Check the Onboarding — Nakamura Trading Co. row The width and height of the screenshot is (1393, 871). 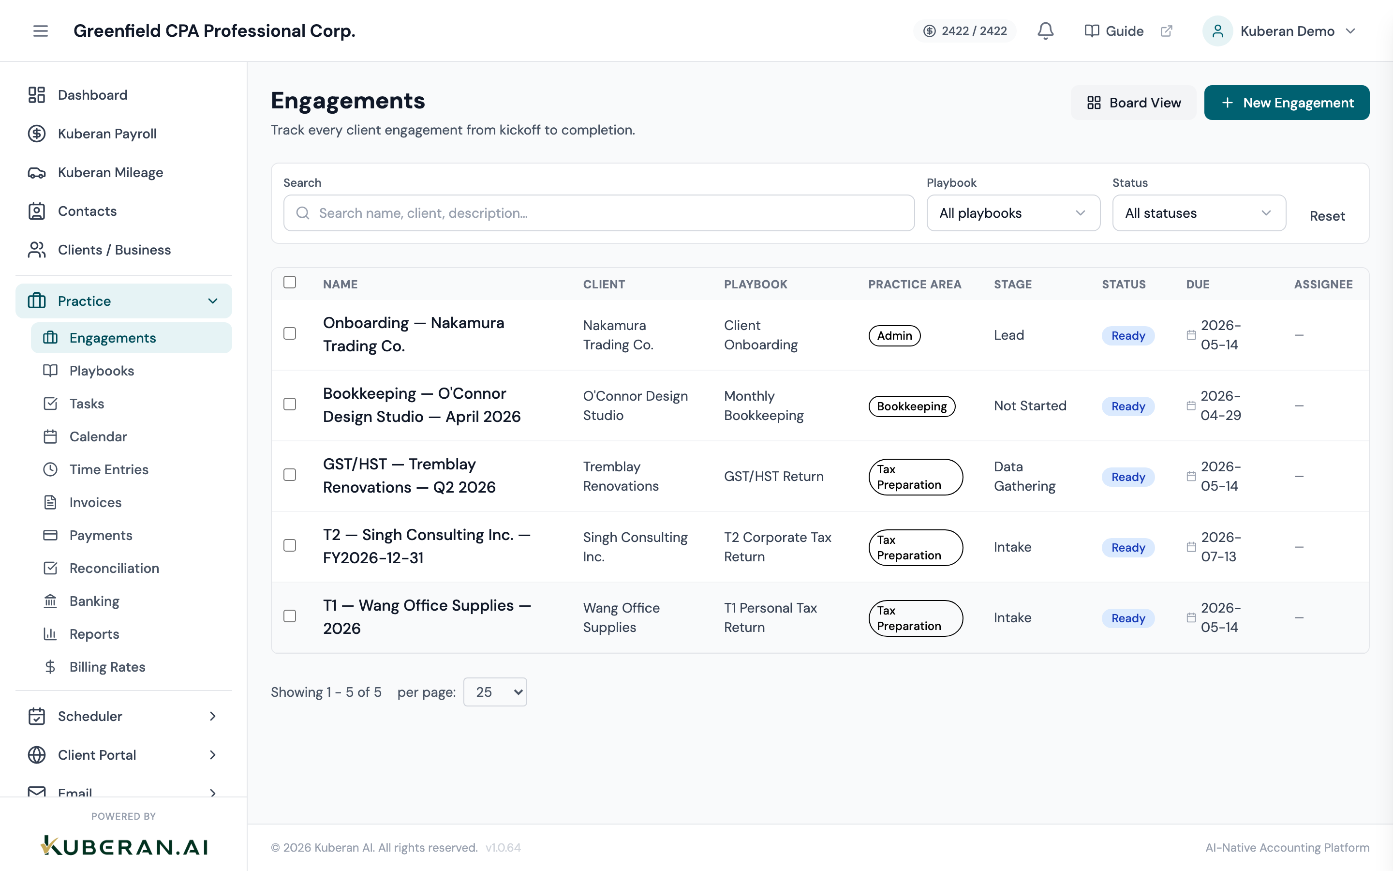(290, 333)
